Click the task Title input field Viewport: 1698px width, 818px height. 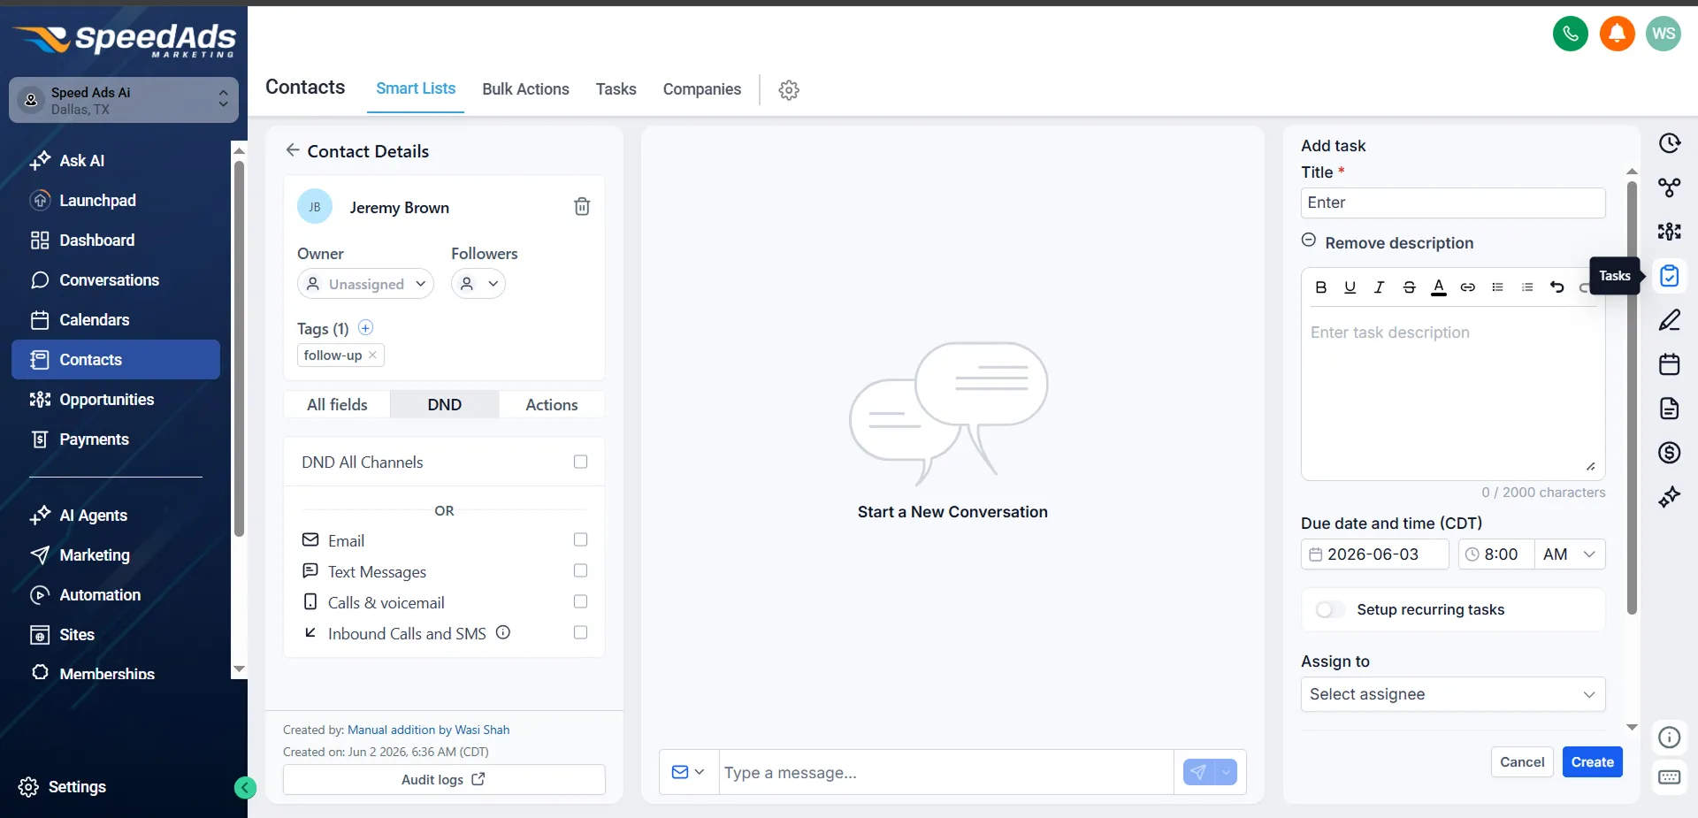point(1452,203)
